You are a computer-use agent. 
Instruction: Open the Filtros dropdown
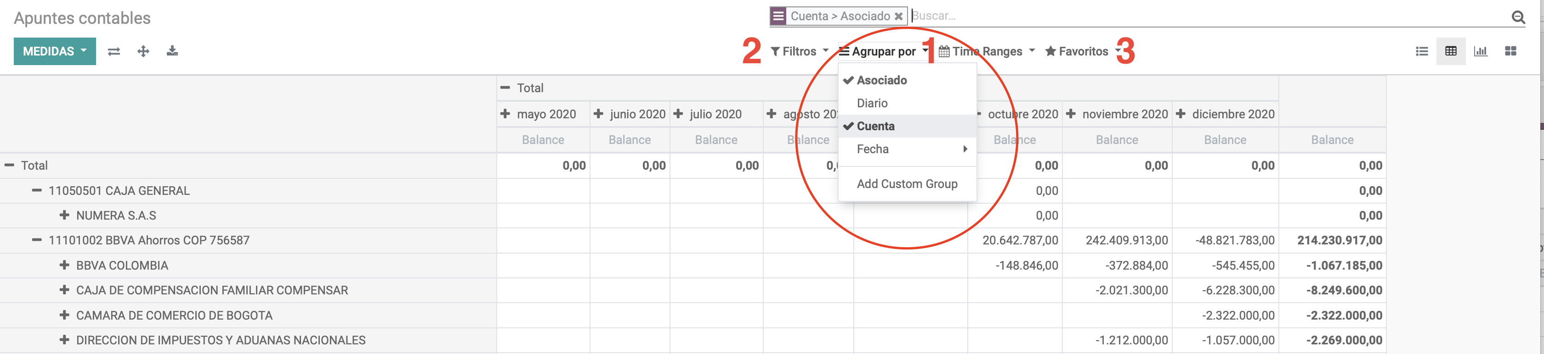799,51
